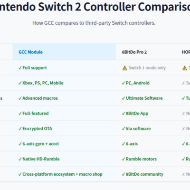This screenshot has width=190, height=190.
Task: Click the '8BitDo App' cell
Action: pos(146,113)
